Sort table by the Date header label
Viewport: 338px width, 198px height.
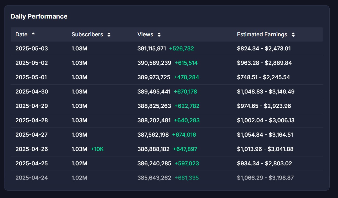[x=21, y=34]
